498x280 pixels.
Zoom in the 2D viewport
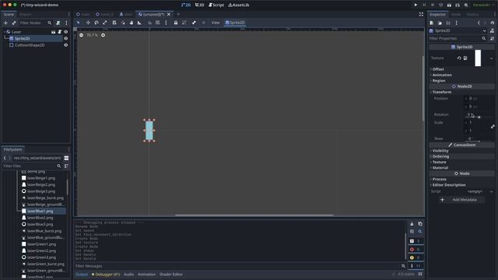pos(103,35)
